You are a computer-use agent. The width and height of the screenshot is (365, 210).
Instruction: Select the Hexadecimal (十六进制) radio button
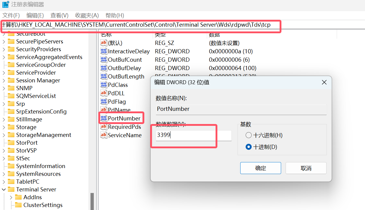point(249,135)
